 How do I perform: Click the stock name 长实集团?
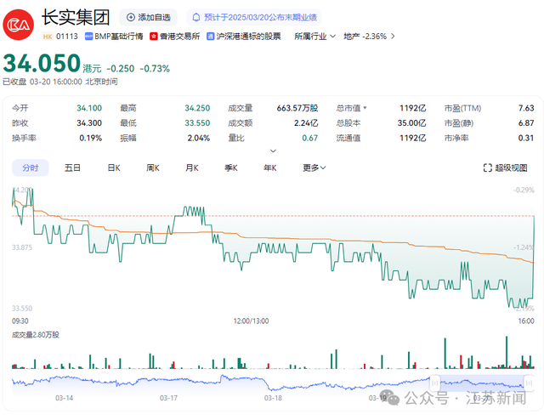(76, 17)
